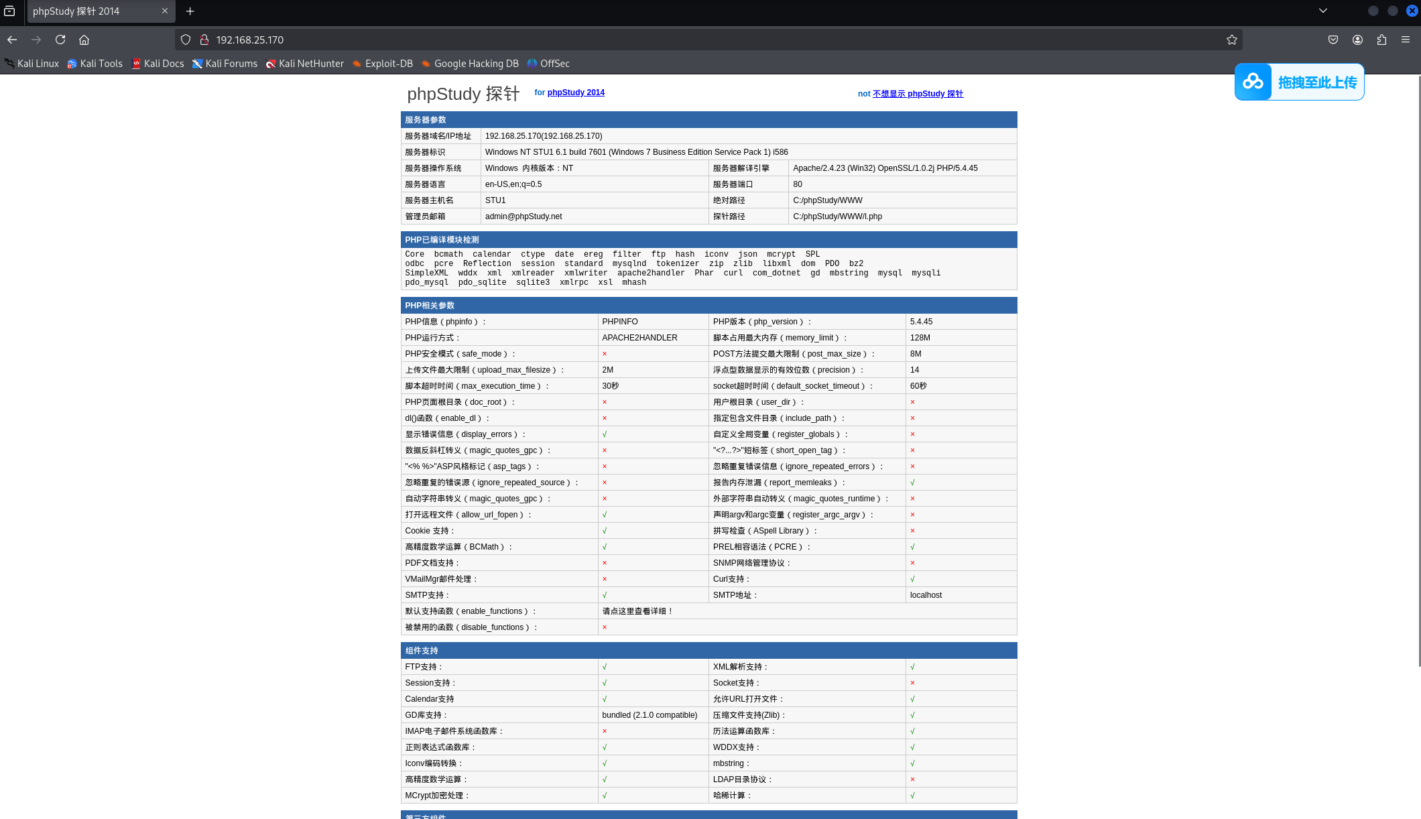
Task: Open a new tab with plus button
Action: [x=190, y=11]
